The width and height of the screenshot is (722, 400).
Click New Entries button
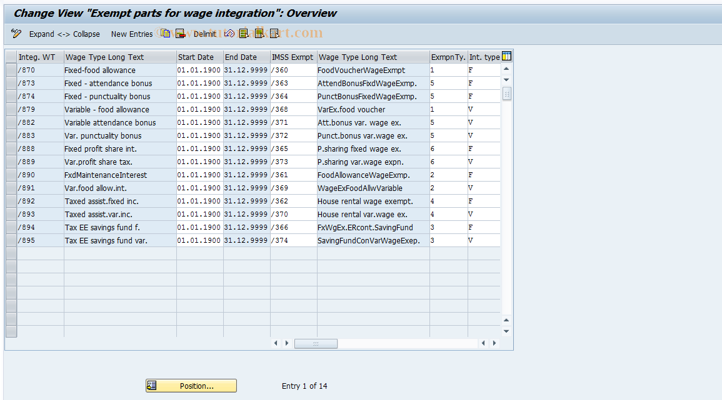coord(132,34)
